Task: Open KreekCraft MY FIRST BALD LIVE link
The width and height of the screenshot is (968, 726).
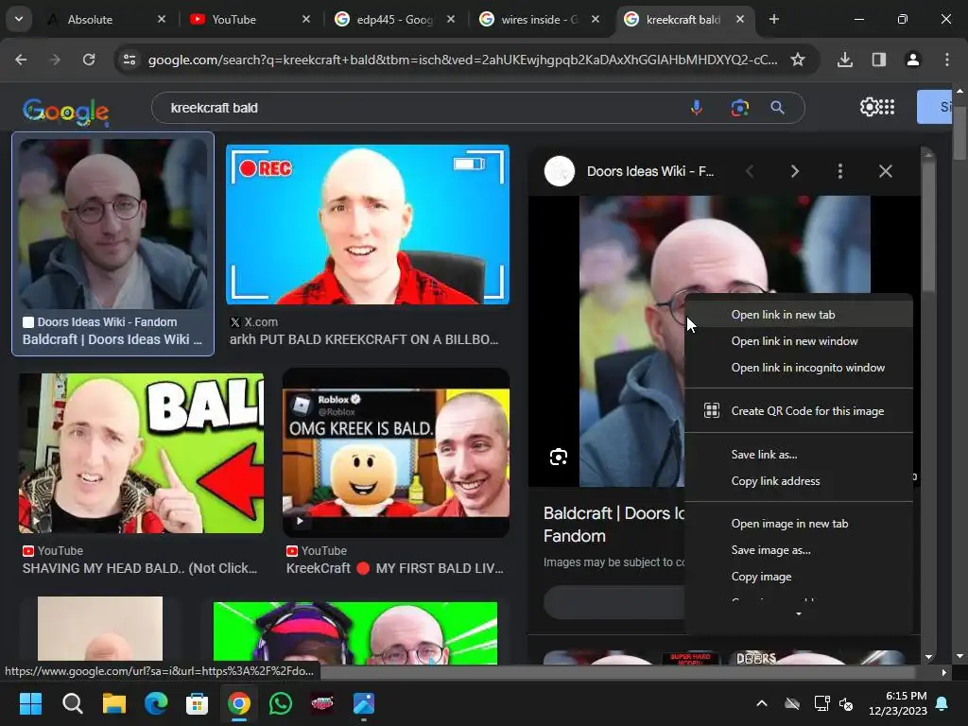Action: coord(395,568)
